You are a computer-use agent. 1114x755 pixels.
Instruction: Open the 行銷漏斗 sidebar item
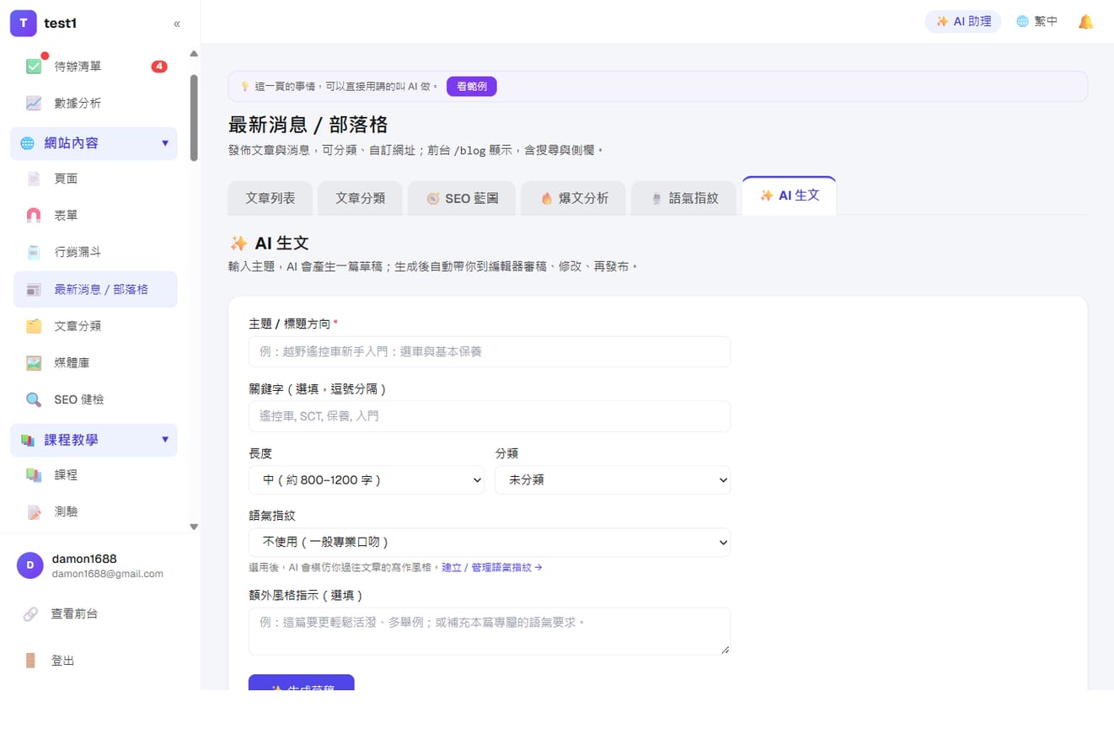tap(95, 252)
